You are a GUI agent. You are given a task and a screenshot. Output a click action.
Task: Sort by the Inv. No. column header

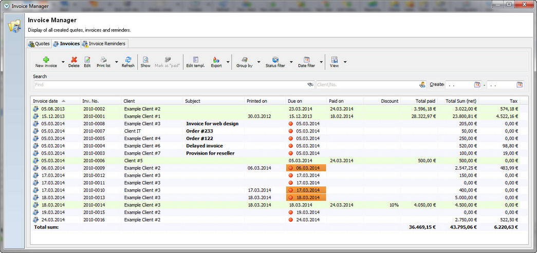click(101, 101)
